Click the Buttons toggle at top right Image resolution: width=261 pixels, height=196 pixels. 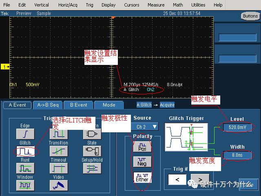tap(250, 16)
